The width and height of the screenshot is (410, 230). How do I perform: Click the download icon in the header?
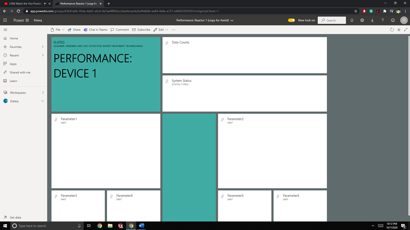click(372, 20)
